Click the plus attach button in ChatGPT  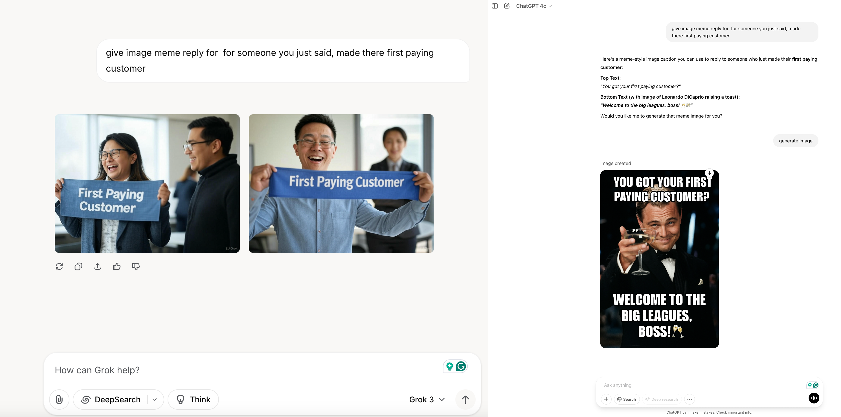click(x=606, y=399)
